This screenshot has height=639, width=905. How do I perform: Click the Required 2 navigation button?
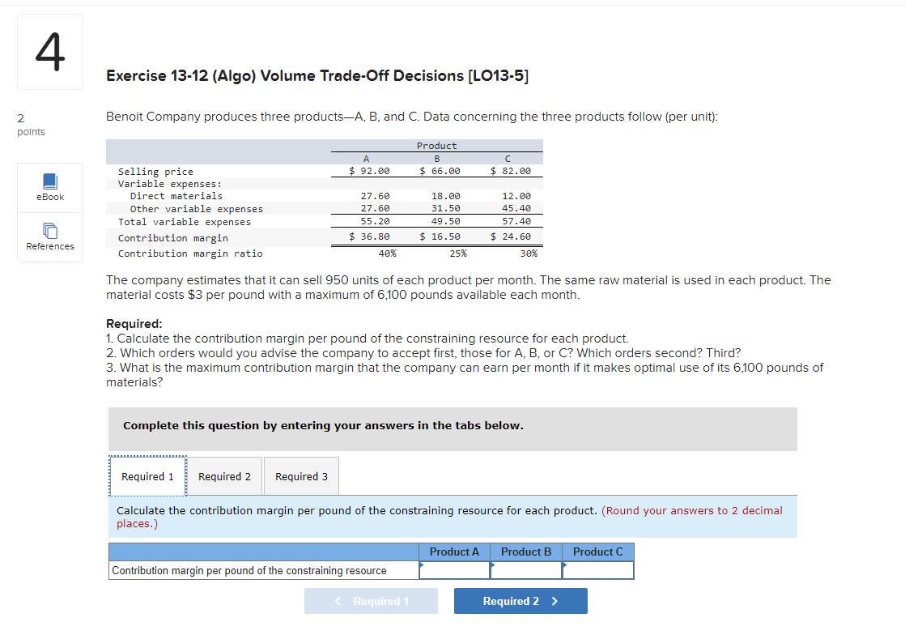pyautogui.click(x=520, y=601)
